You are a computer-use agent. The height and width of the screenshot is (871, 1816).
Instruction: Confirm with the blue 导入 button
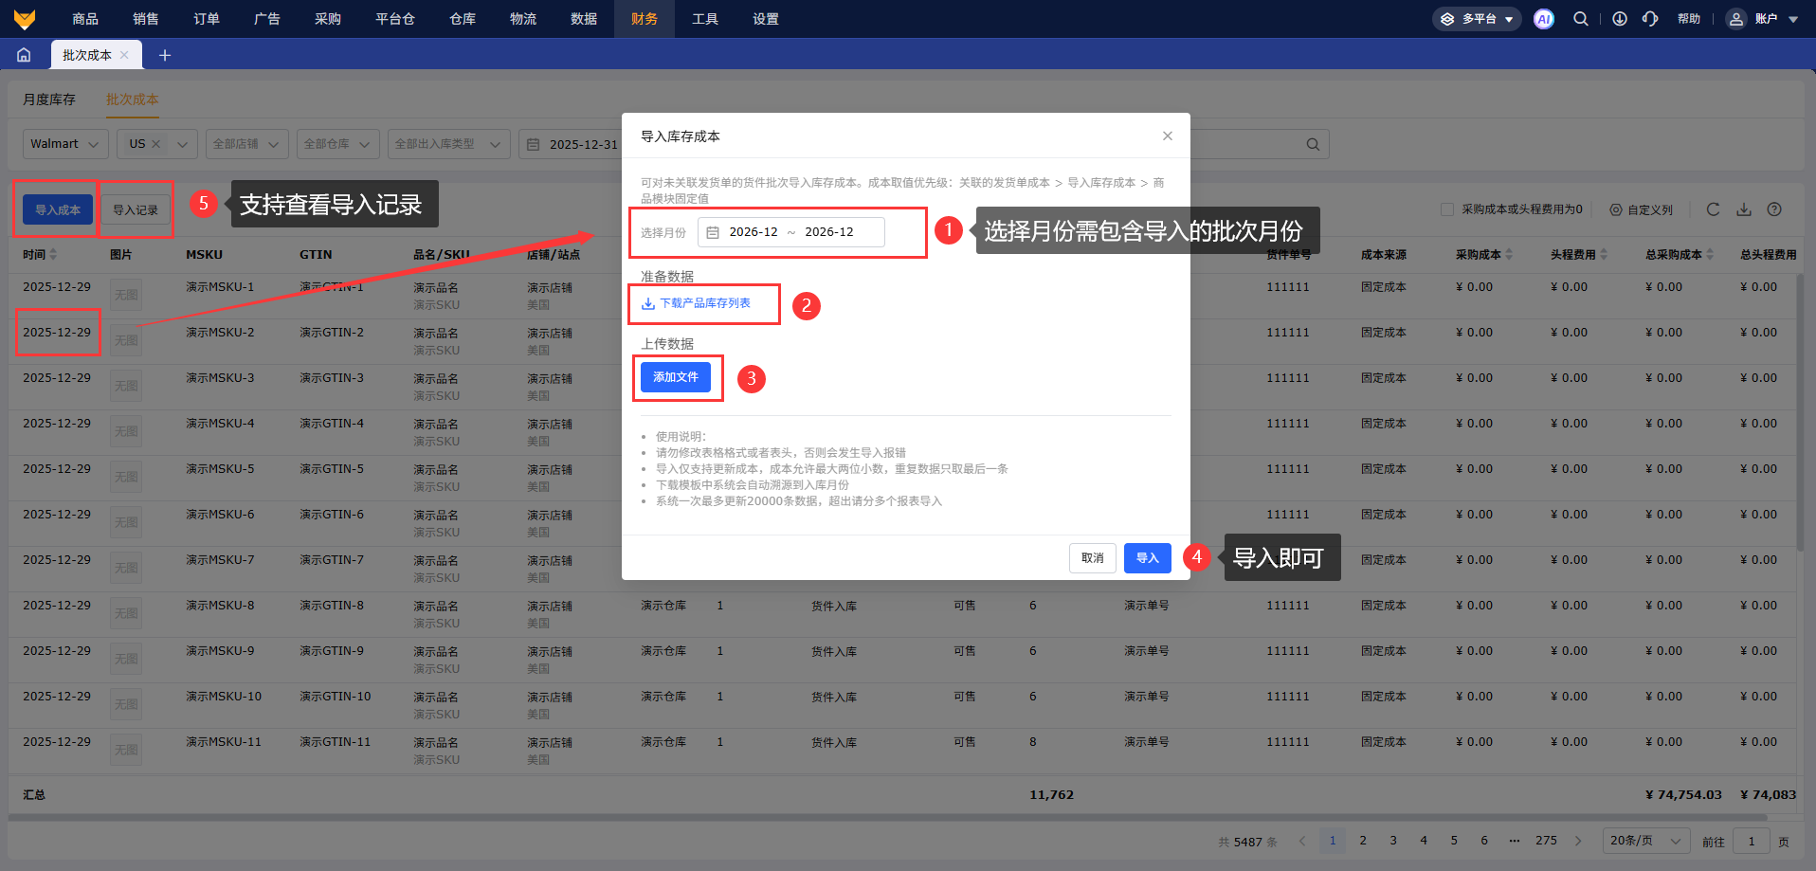[1148, 558]
